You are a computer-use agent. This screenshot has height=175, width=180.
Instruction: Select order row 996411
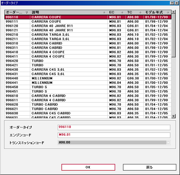[x=88, y=56]
